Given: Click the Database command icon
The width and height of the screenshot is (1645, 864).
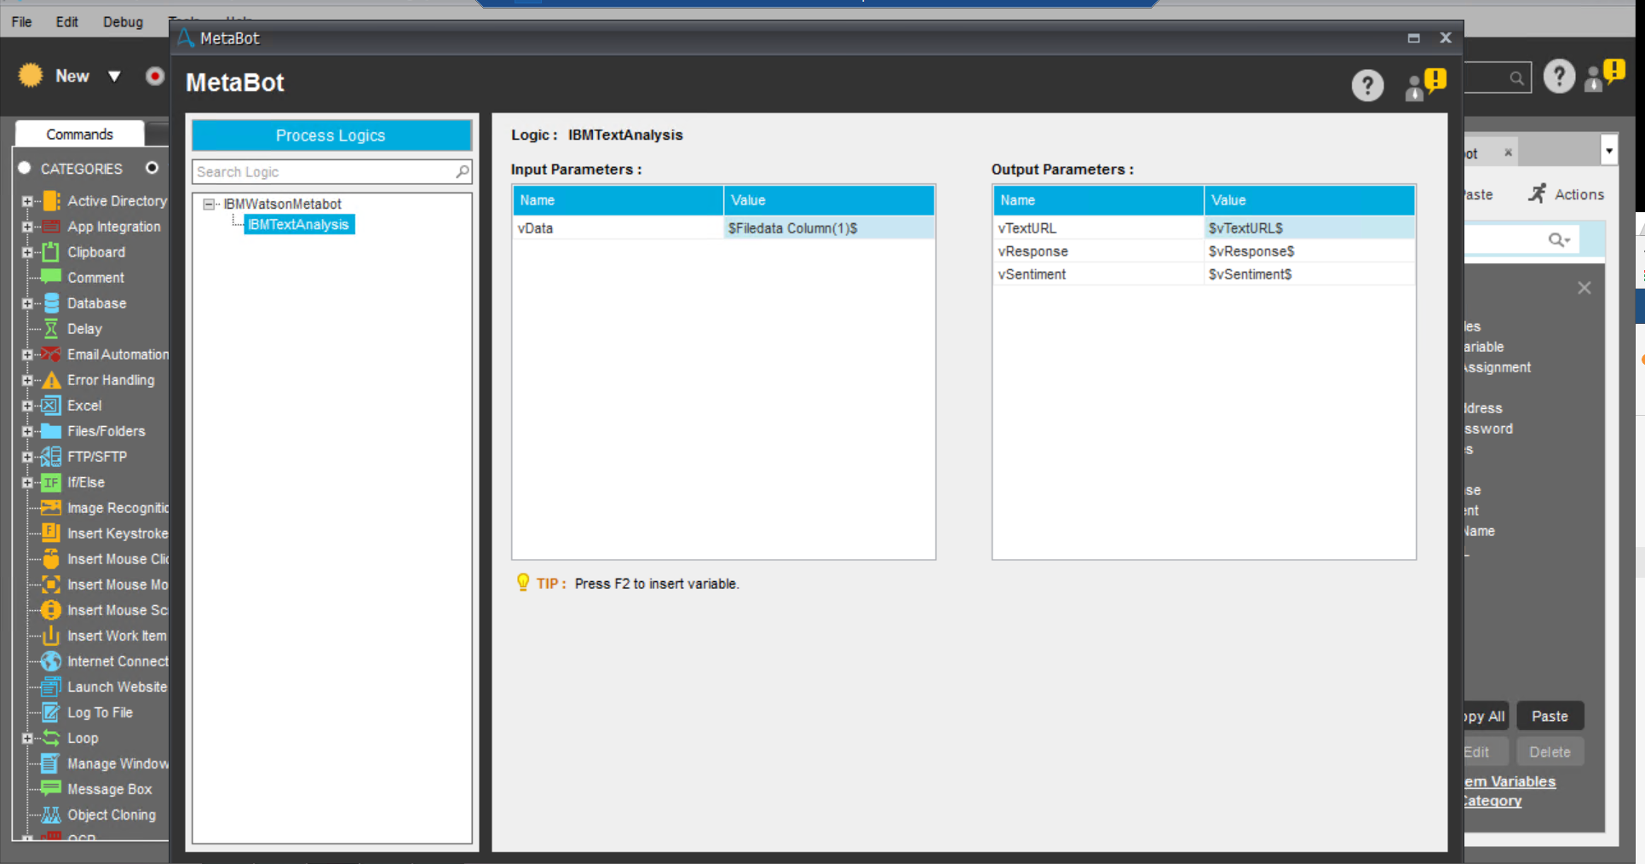Looking at the screenshot, I should (51, 303).
